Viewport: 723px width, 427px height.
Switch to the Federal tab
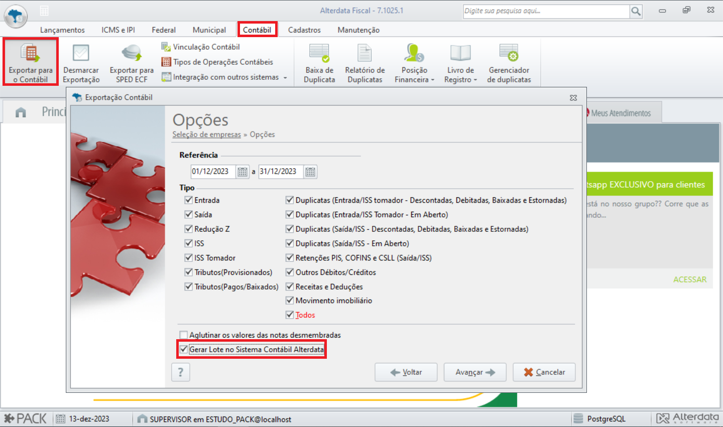tap(164, 30)
